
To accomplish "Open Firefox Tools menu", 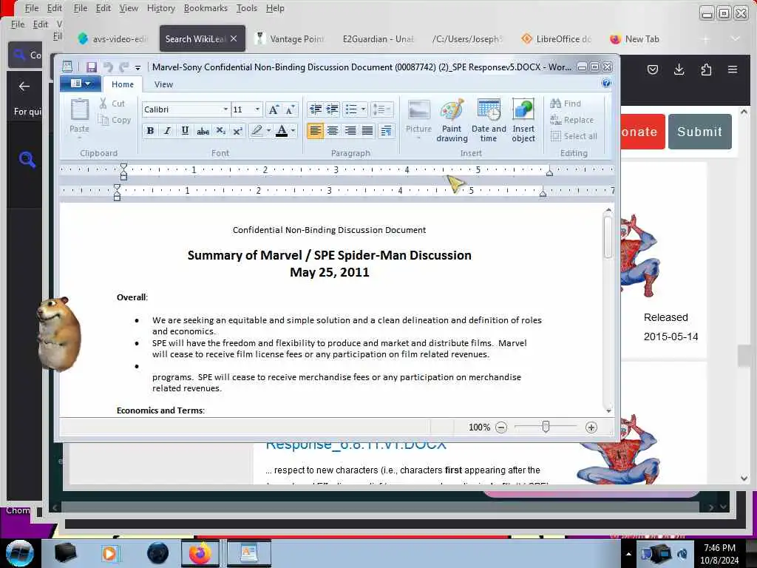I will 247,8.
